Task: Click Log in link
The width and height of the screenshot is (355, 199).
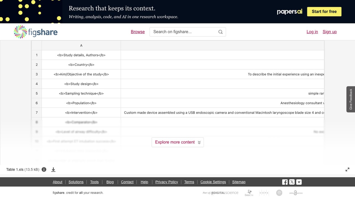Action: 312,32
